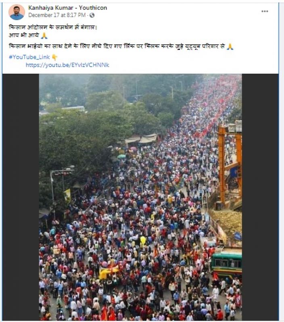Click the globe public privacy icon
This screenshot has width=284, height=322.
pos(92,15)
